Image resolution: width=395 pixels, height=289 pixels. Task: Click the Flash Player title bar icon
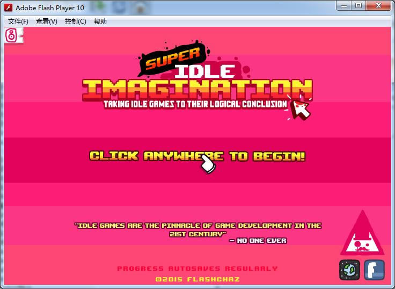(x=9, y=8)
